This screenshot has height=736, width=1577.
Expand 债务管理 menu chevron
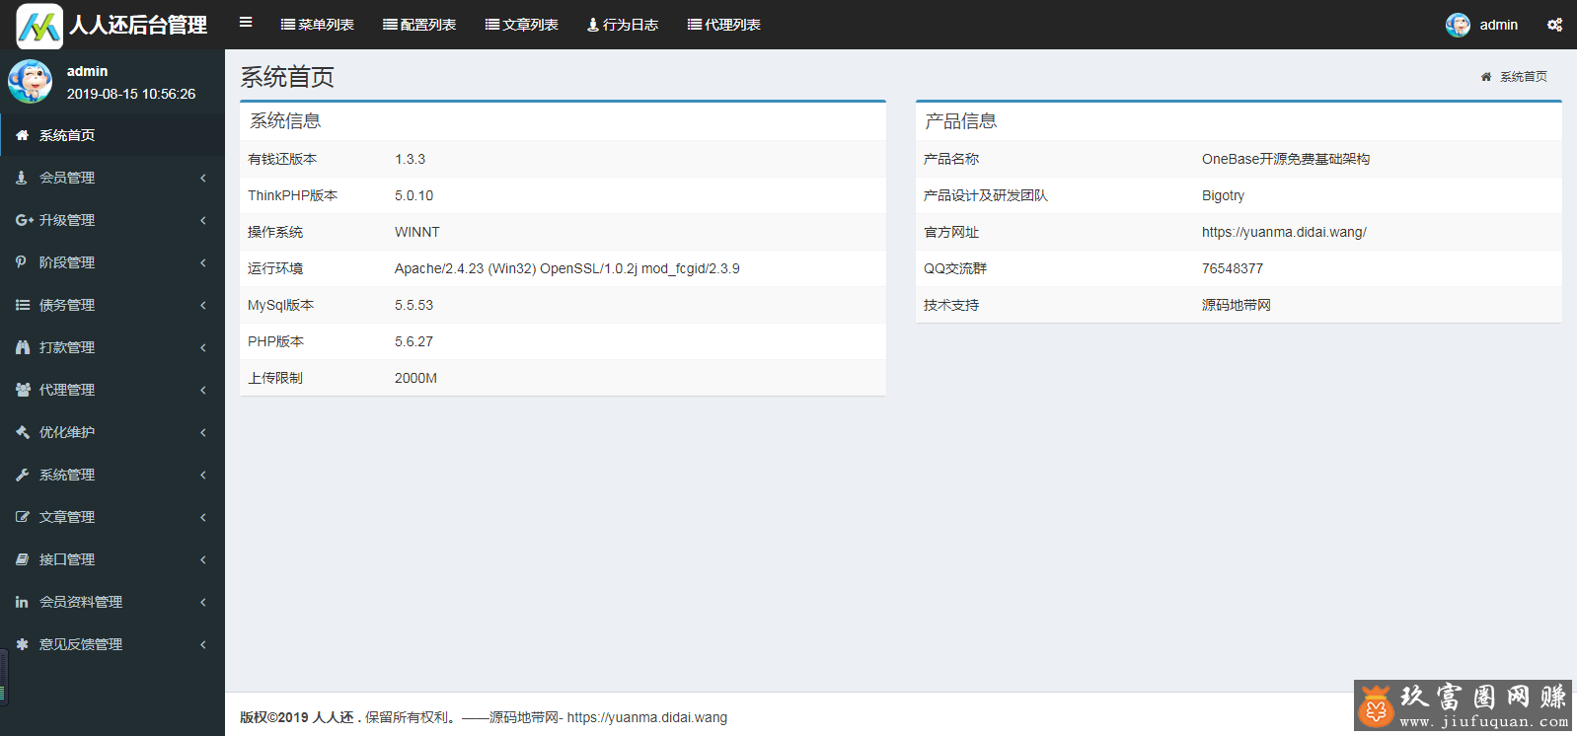[203, 305]
